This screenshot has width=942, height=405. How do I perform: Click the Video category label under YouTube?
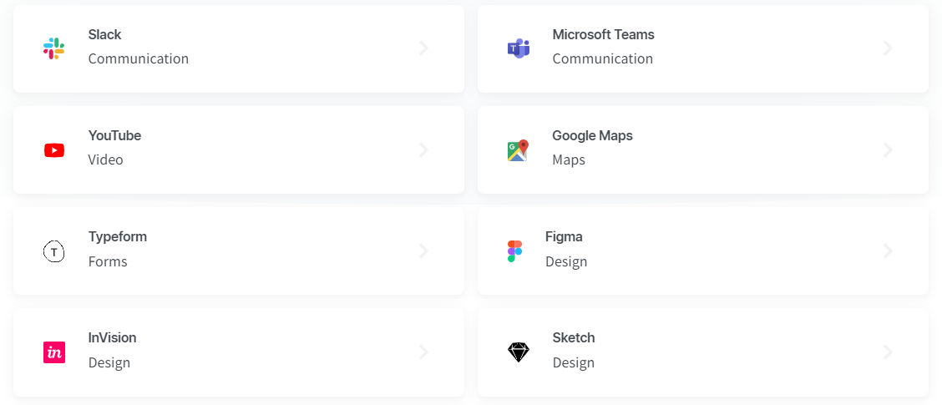click(x=106, y=159)
